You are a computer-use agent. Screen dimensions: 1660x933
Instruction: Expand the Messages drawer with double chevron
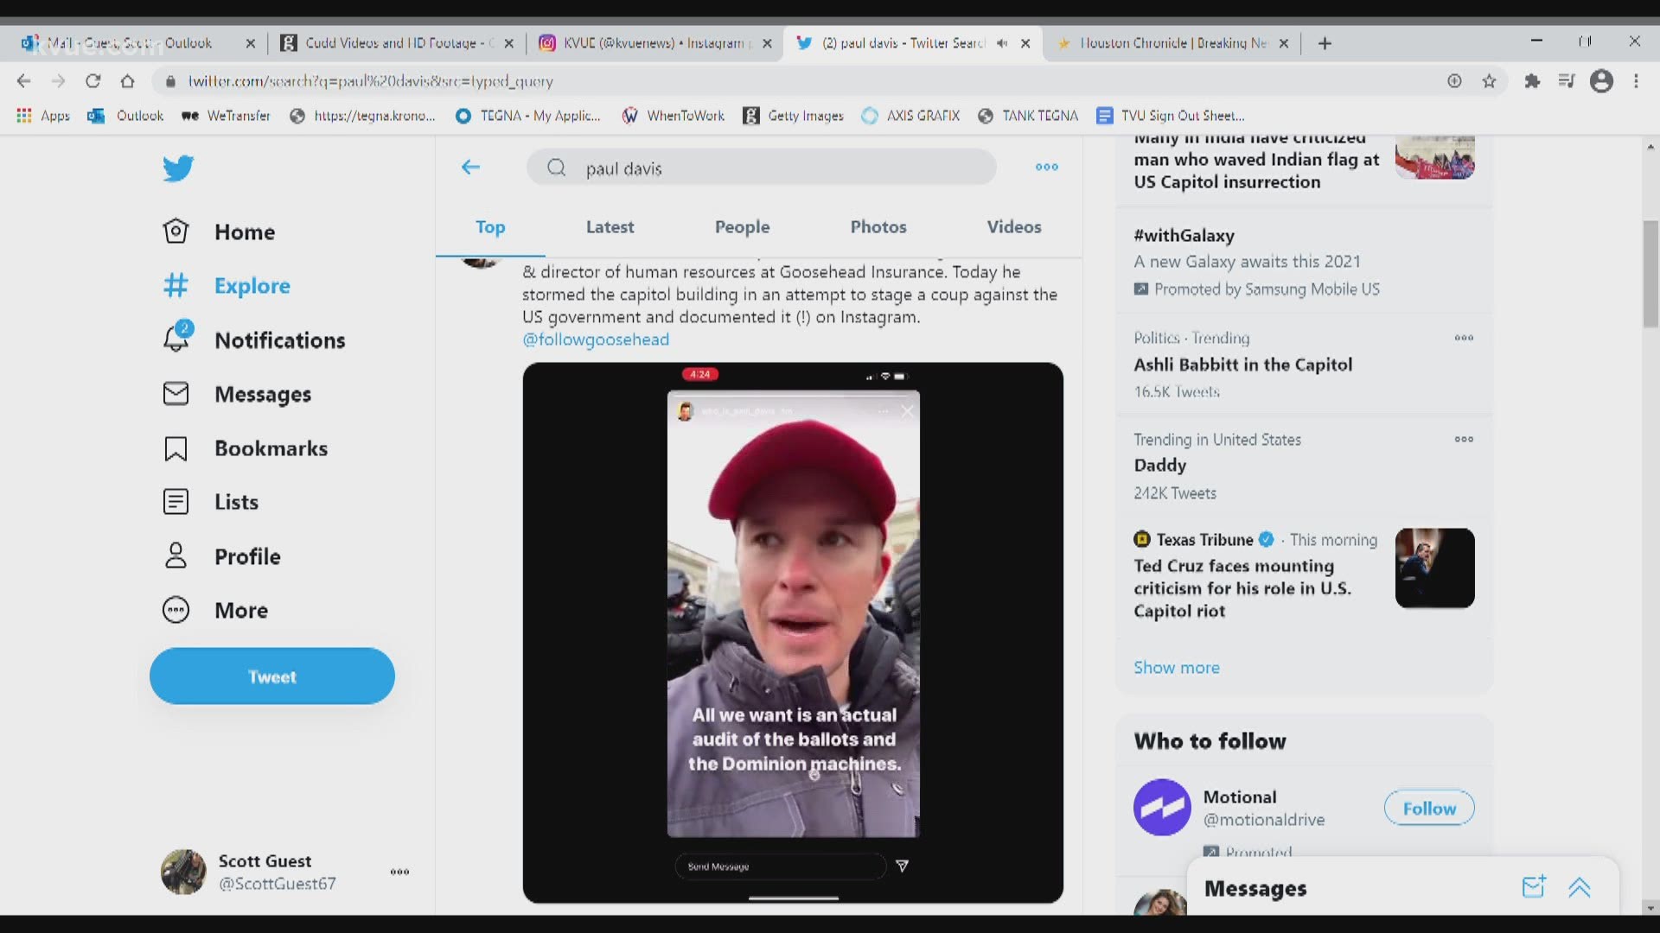pyautogui.click(x=1580, y=887)
